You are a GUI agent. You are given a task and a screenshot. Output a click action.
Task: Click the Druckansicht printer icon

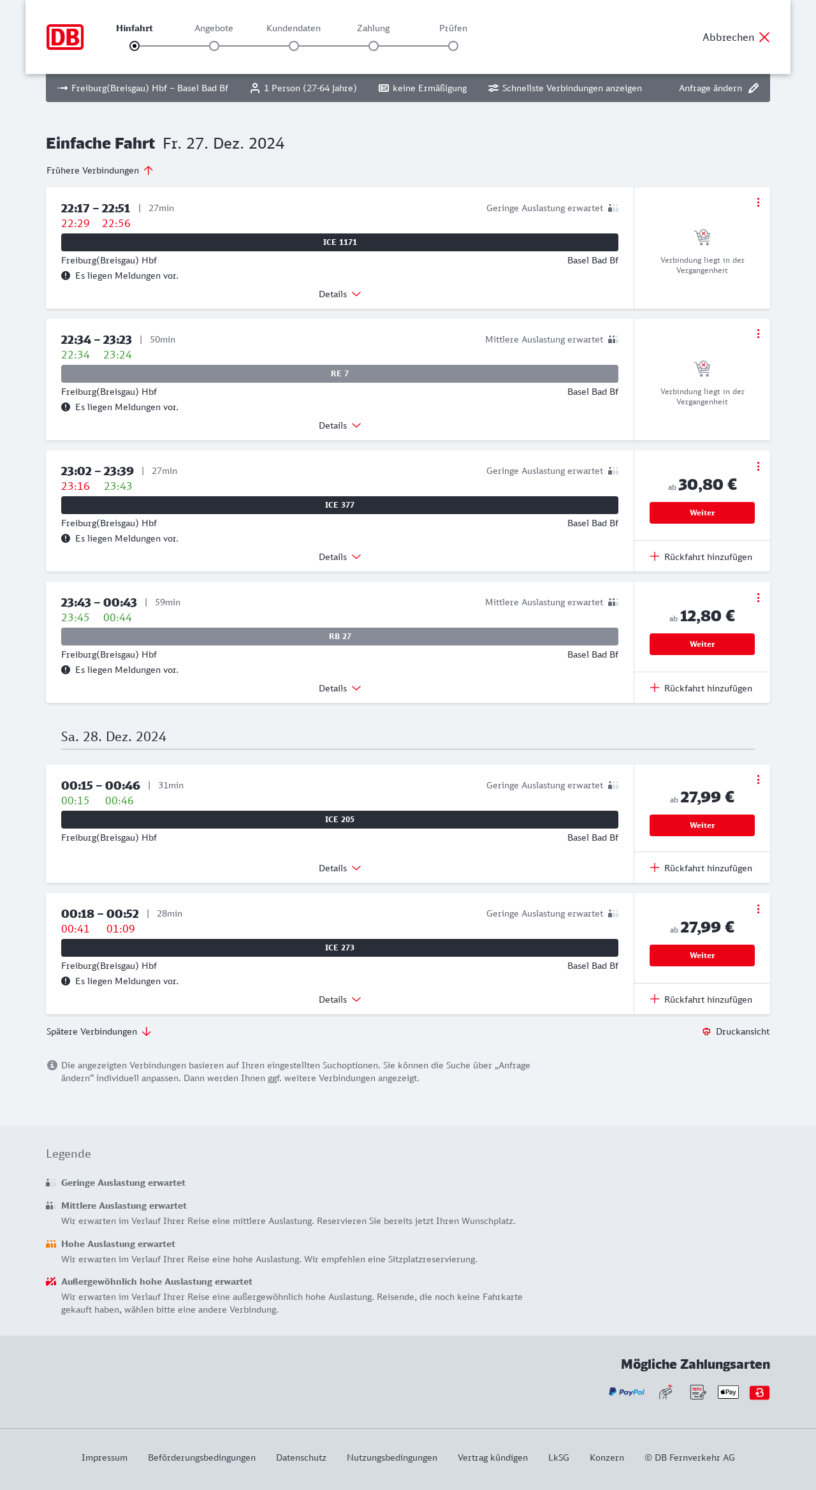pyautogui.click(x=706, y=1031)
